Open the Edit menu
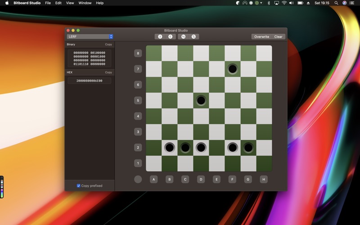The image size is (360, 225). point(58,3)
